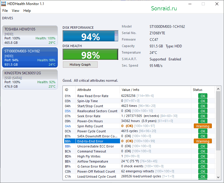Click the 0Ah ID cell
The width and height of the screenshot is (224, 183).
pyautogui.click(x=68, y=126)
